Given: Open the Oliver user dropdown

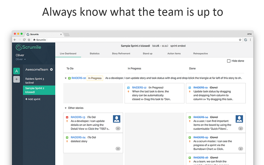Looking at the screenshot, I should tap(21, 59).
